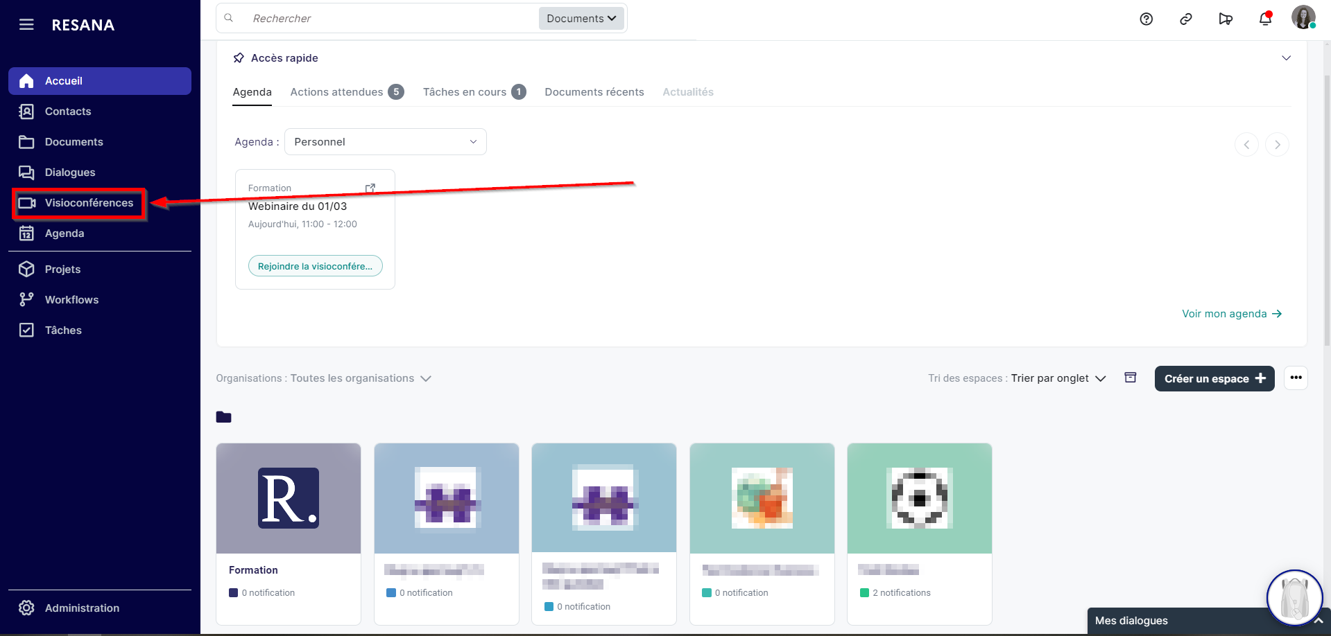
Task: Open notifications bell icon
Action: [1265, 19]
